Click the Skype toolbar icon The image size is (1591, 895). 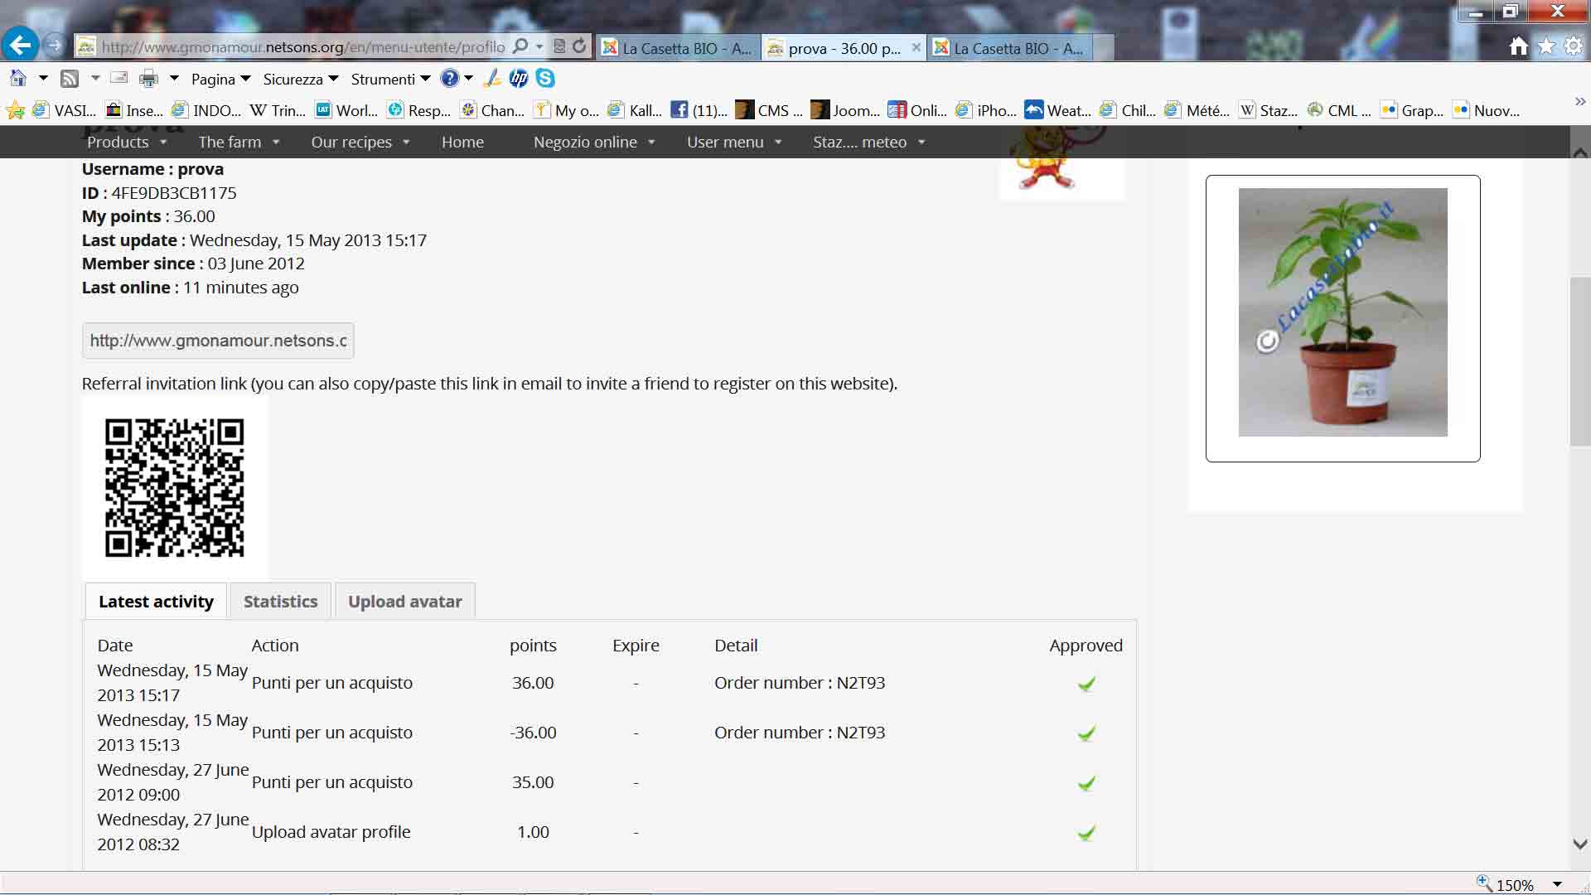545,79
